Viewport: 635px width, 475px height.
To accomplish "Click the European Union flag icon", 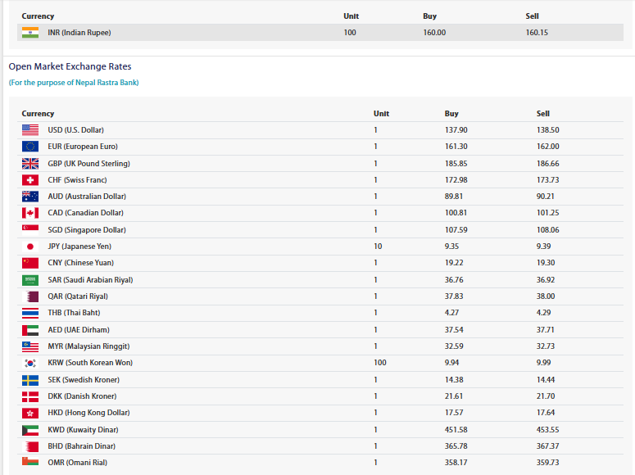I will [x=30, y=146].
